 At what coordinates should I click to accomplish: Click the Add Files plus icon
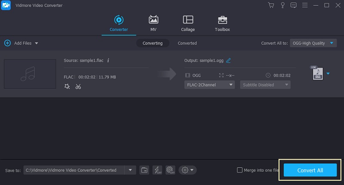pyautogui.click(x=7, y=43)
